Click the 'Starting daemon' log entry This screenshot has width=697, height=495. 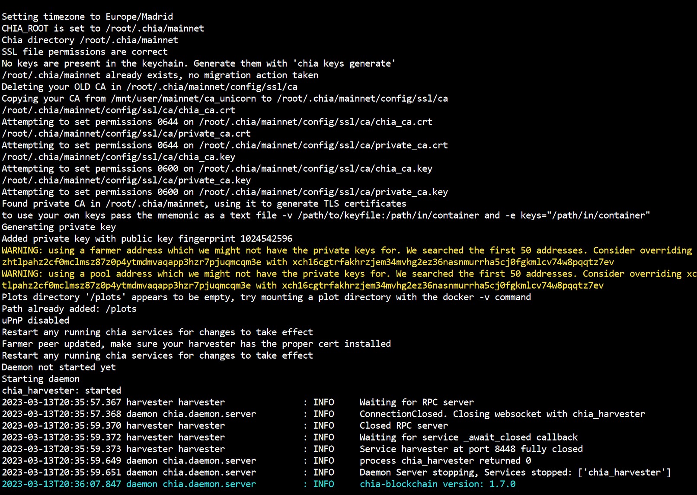pos(40,379)
